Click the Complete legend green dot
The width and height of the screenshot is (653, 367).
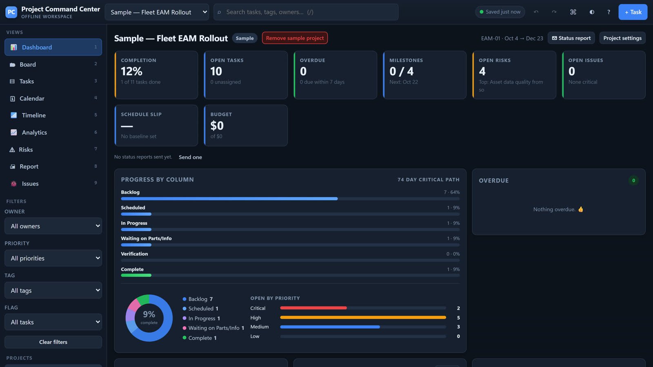pyautogui.click(x=184, y=338)
